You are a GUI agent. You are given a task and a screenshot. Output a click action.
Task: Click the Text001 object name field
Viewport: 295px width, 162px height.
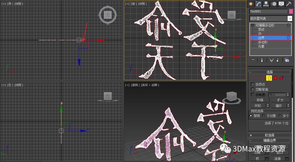(268, 11)
